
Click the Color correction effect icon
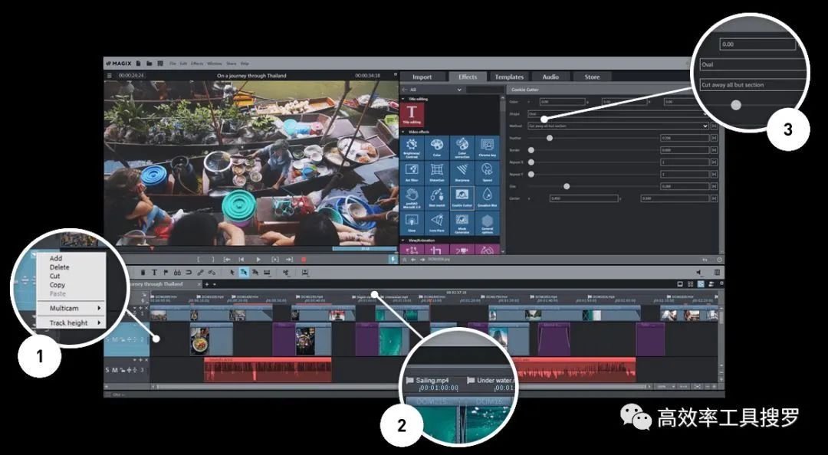pos(462,147)
